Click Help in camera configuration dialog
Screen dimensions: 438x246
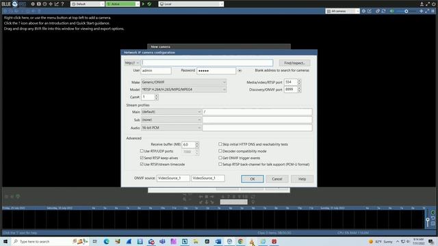302,179
